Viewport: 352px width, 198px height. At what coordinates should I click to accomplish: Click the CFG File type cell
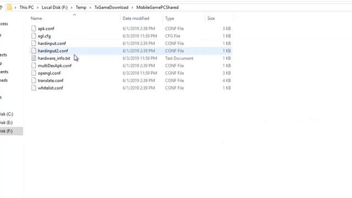173,36
